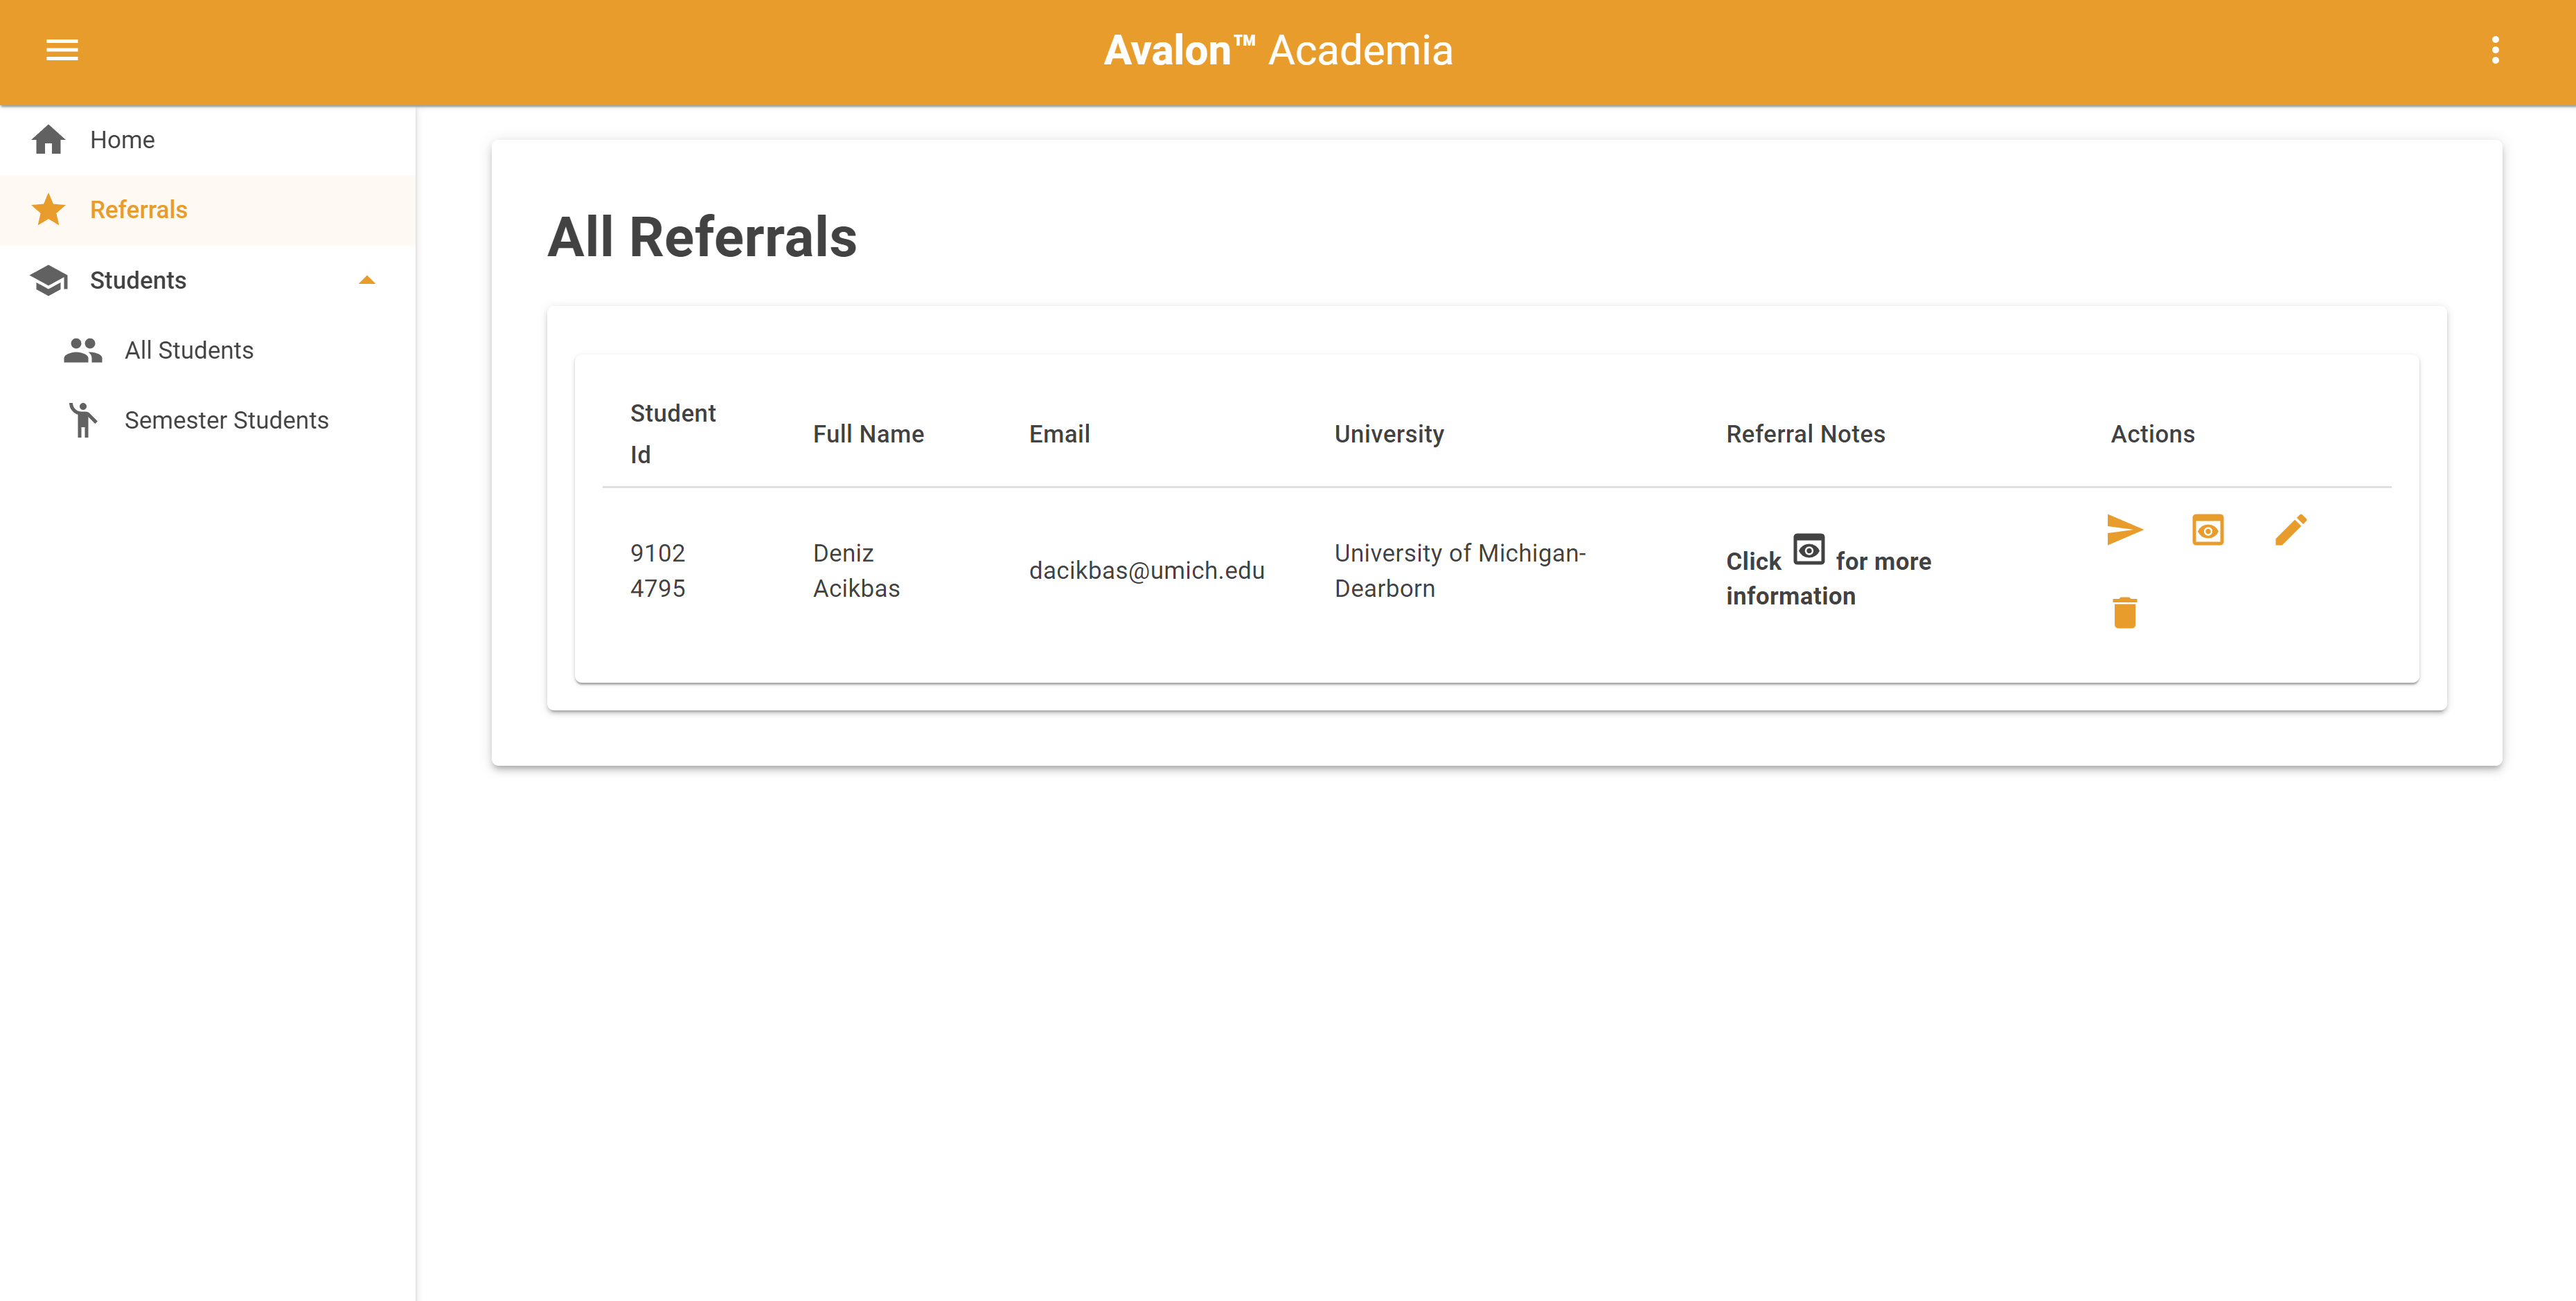The height and width of the screenshot is (1301, 2576).
Task: Click the Semester Students person icon
Action: [x=83, y=421]
